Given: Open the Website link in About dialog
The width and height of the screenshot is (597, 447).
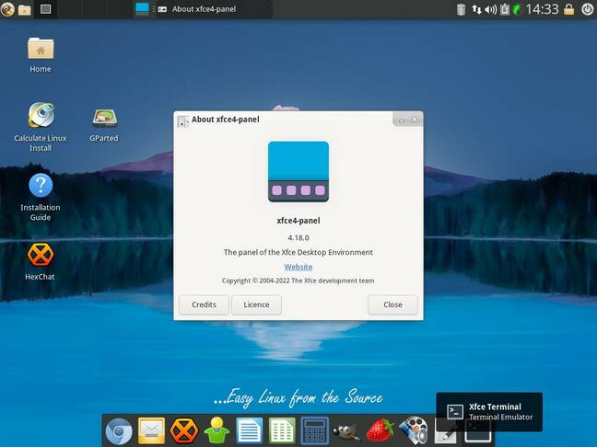Looking at the screenshot, I should tap(298, 267).
